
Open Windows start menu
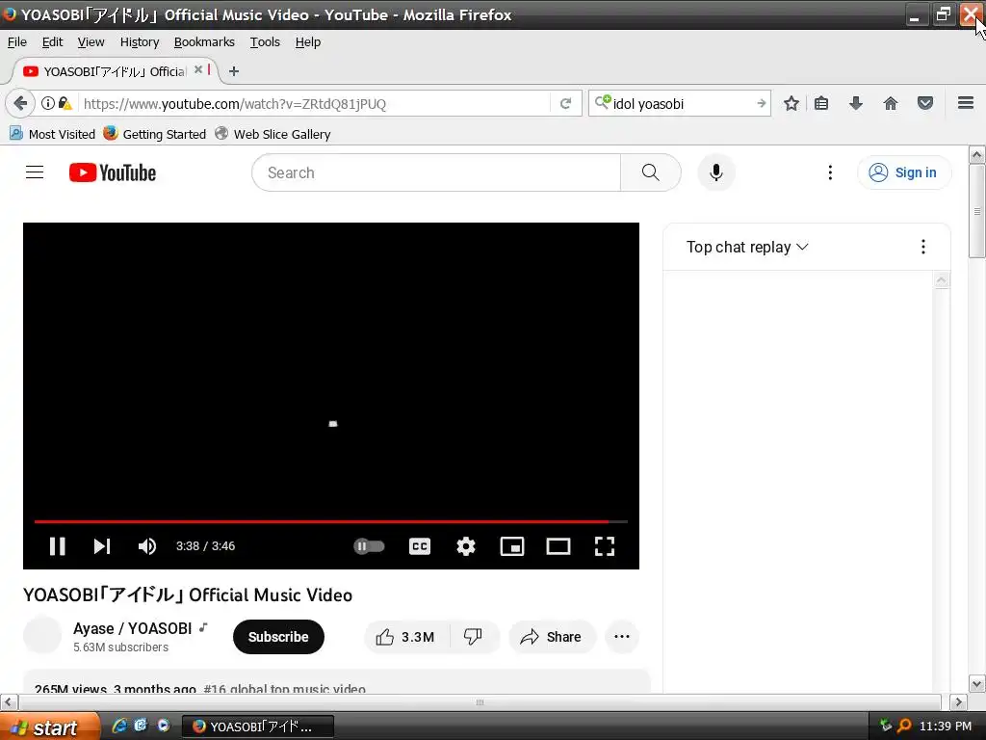coord(49,727)
